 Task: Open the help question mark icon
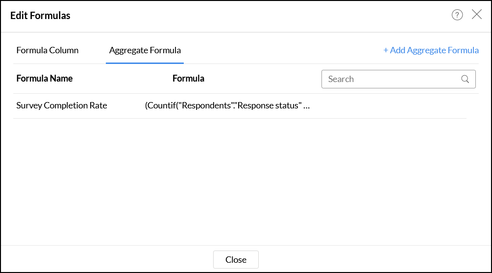(457, 15)
